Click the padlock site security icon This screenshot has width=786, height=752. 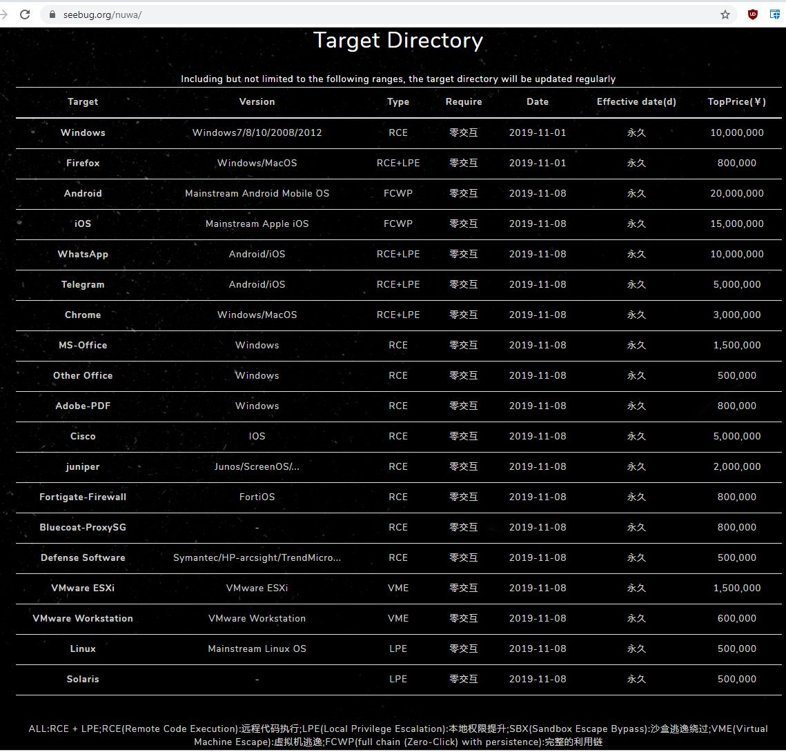(52, 14)
